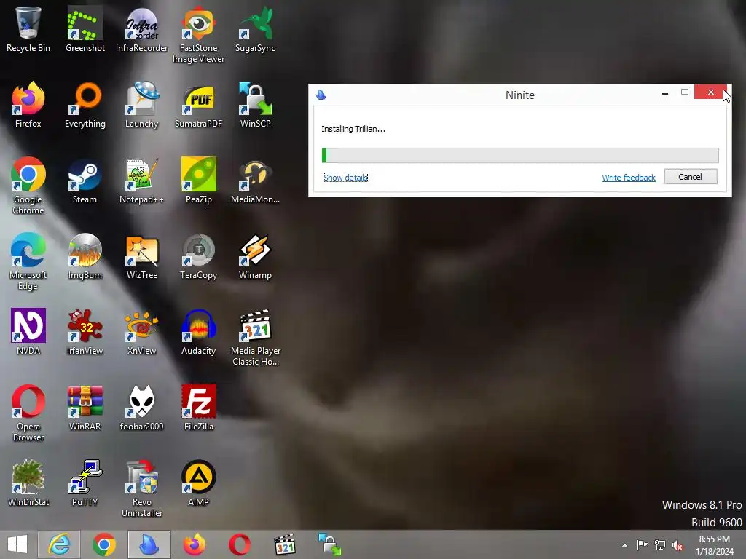Click the Media Player Classic desktop shortcut
The image size is (746, 559).
pos(256,337)
